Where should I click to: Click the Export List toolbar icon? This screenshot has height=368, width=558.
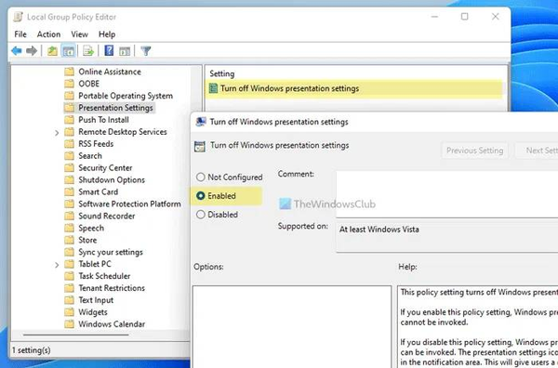coord(88,51)
